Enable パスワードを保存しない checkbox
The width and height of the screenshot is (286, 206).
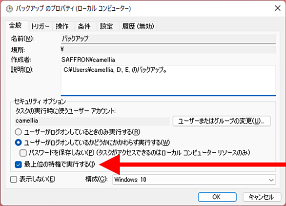coord(23,153)
